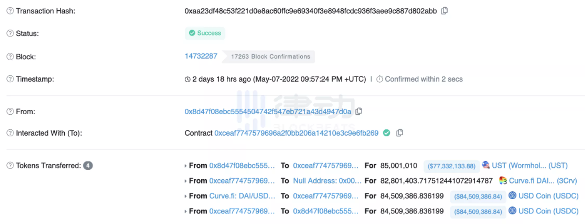This screenshot has height=224, width=585.
Task: Open contract address 0xceaf7747579696a2...
Action: pos(296,133)
